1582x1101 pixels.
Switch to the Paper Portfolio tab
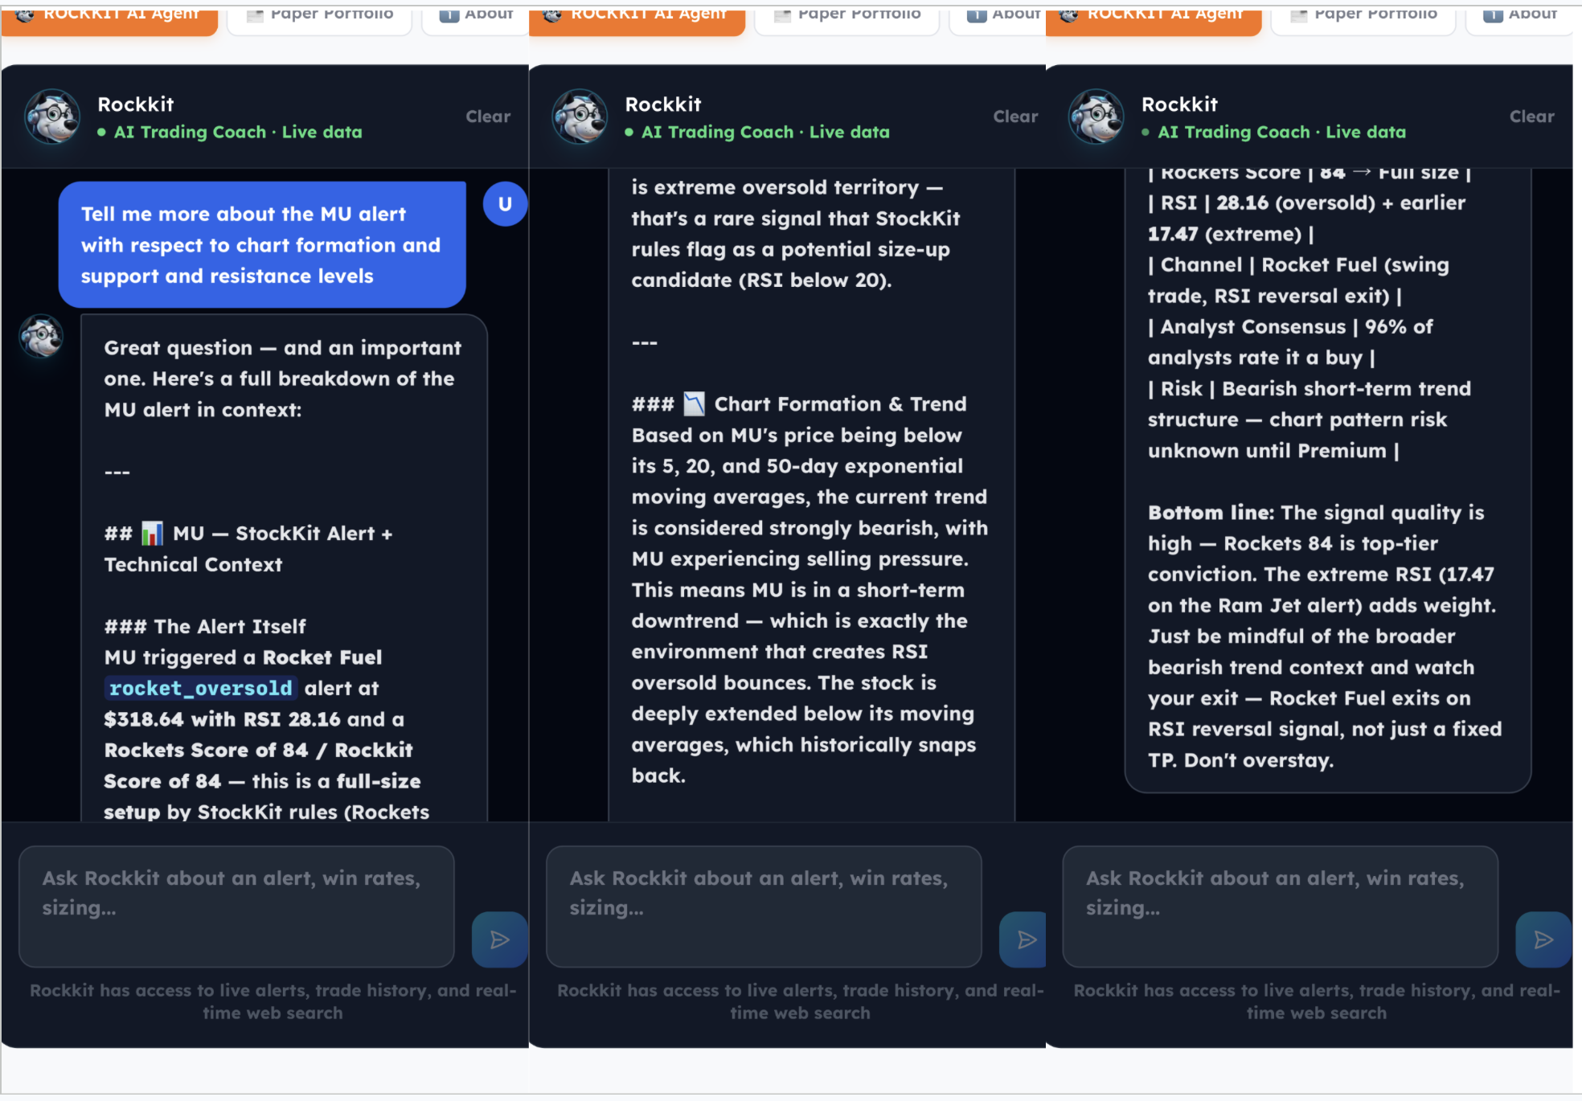pos(319,13)
